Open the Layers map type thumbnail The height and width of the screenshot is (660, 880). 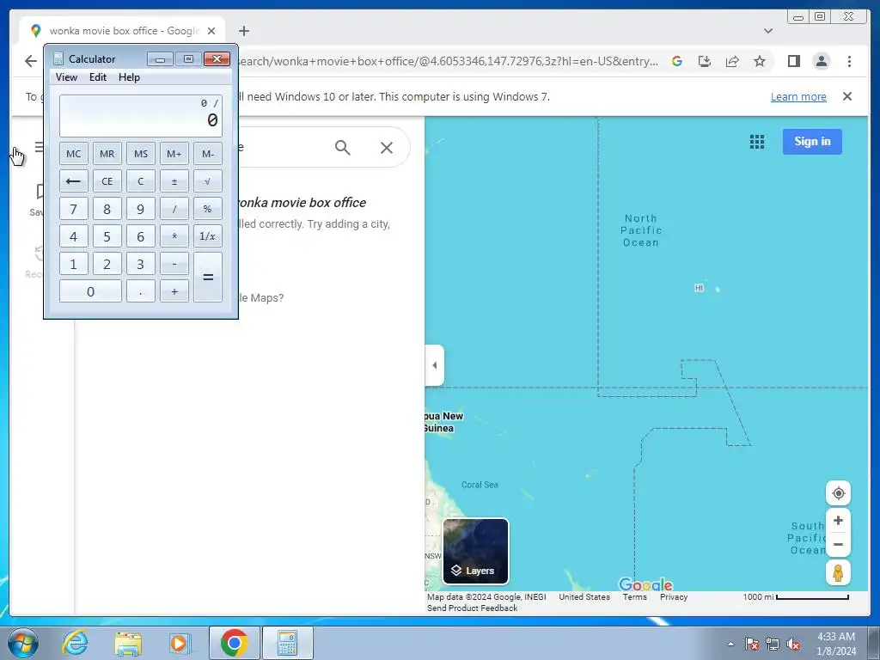pos(475,551)
